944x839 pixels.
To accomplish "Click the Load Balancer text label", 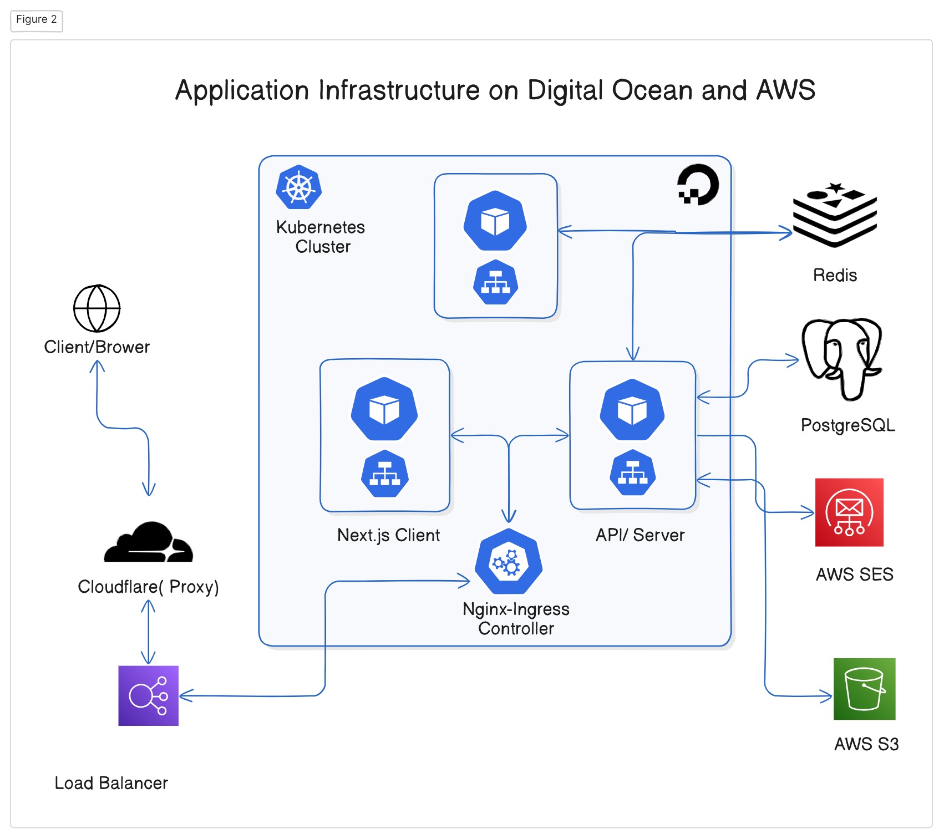I will [x=111, y=783].
